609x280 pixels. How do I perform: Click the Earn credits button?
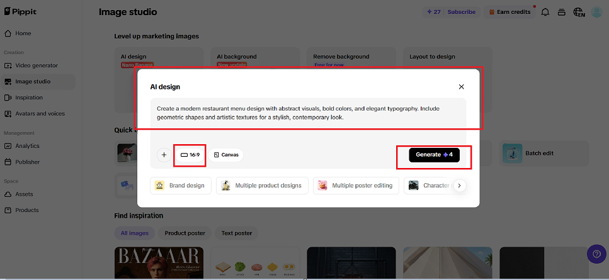509,12
